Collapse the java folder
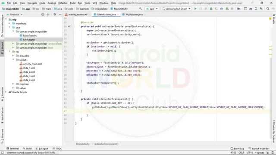The width and height of the screenshot is (276, 155). (x=9, y=28)
